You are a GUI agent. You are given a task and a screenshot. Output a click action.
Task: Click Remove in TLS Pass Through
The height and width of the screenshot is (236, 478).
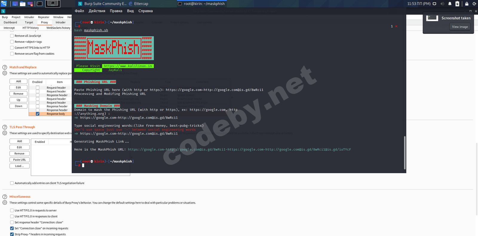coord(19,153)
